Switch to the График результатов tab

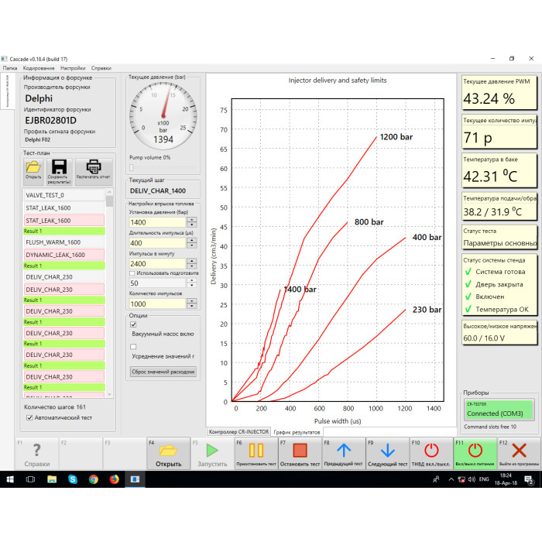coord(296,431)
